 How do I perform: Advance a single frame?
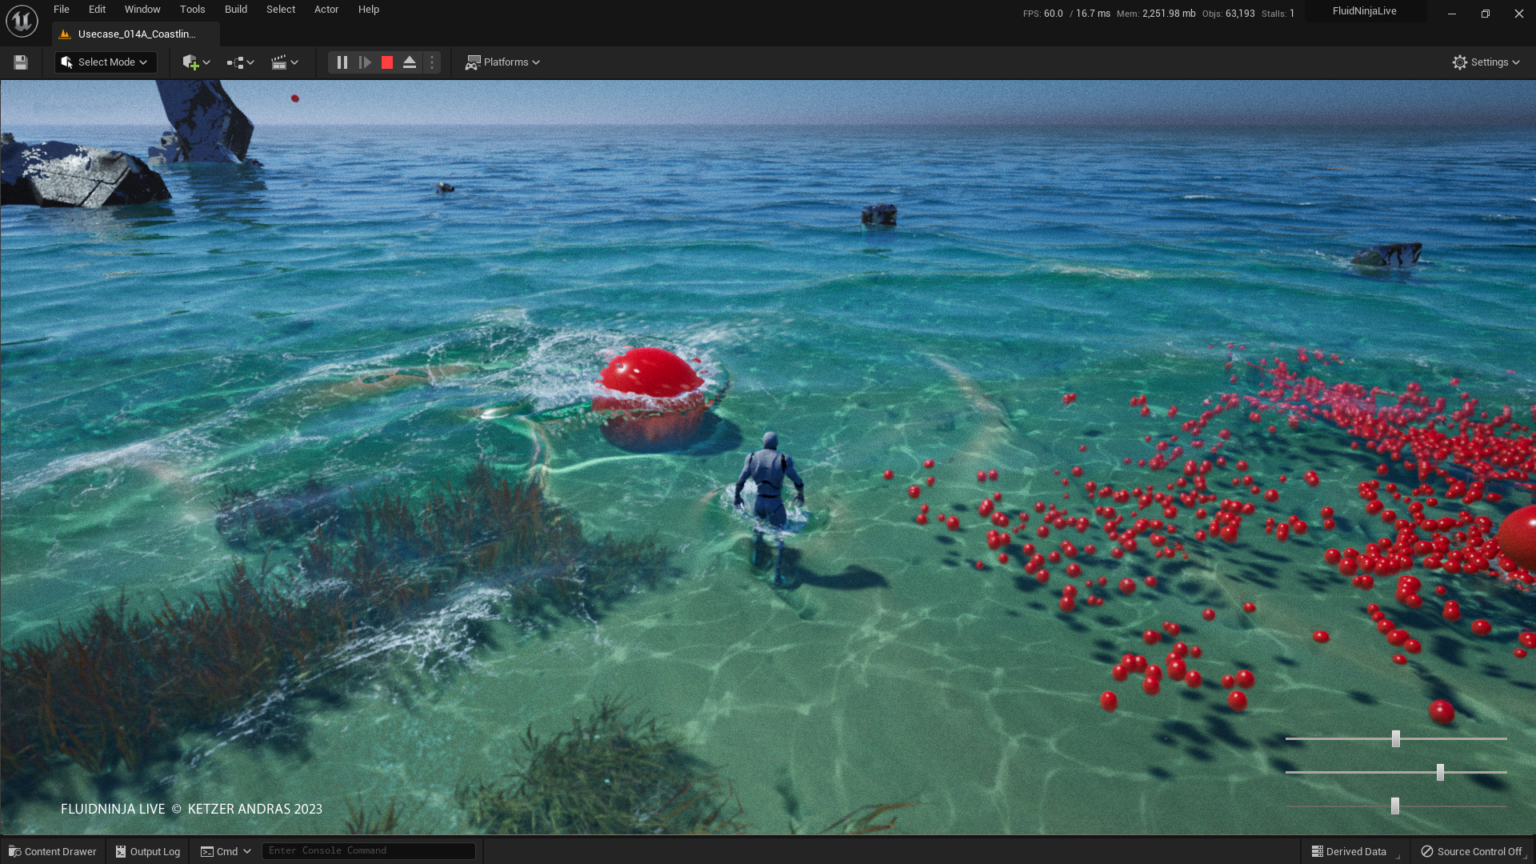[x=365, y=62]
